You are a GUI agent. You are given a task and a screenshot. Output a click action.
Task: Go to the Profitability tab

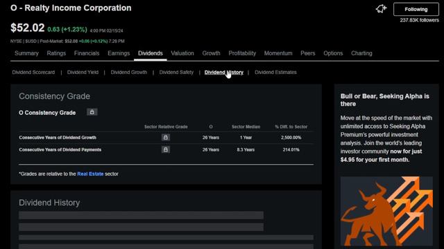(x=242, y=53)
